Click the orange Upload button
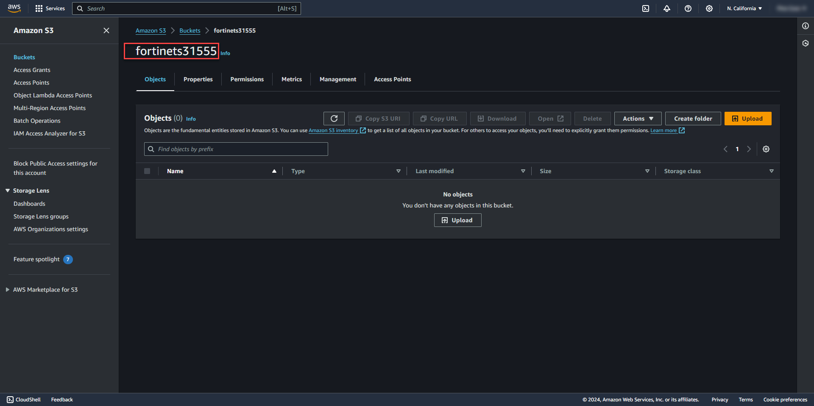814x406 pixels. click(x=748, y=119)
